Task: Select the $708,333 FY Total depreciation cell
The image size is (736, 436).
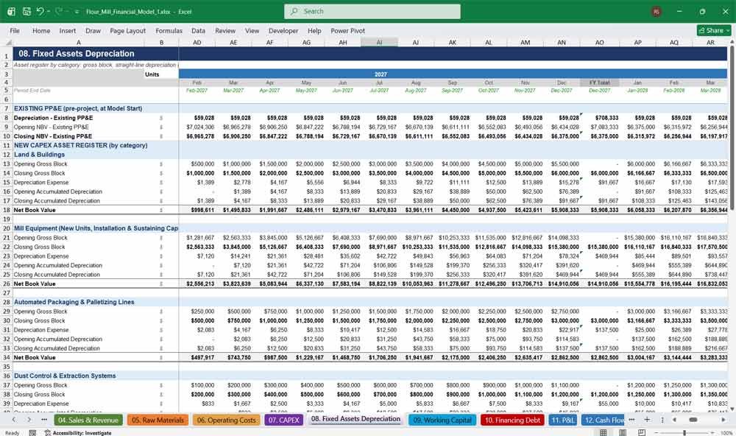Action: (599, 118)
